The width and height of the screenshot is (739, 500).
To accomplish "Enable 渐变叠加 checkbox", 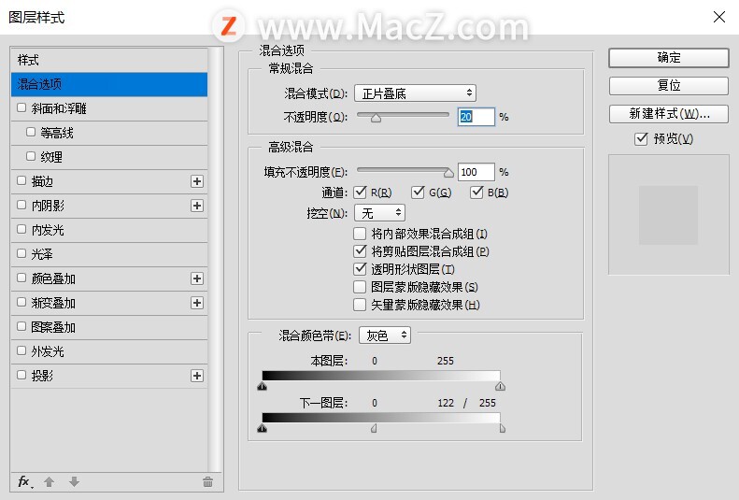I will point(21,302).
